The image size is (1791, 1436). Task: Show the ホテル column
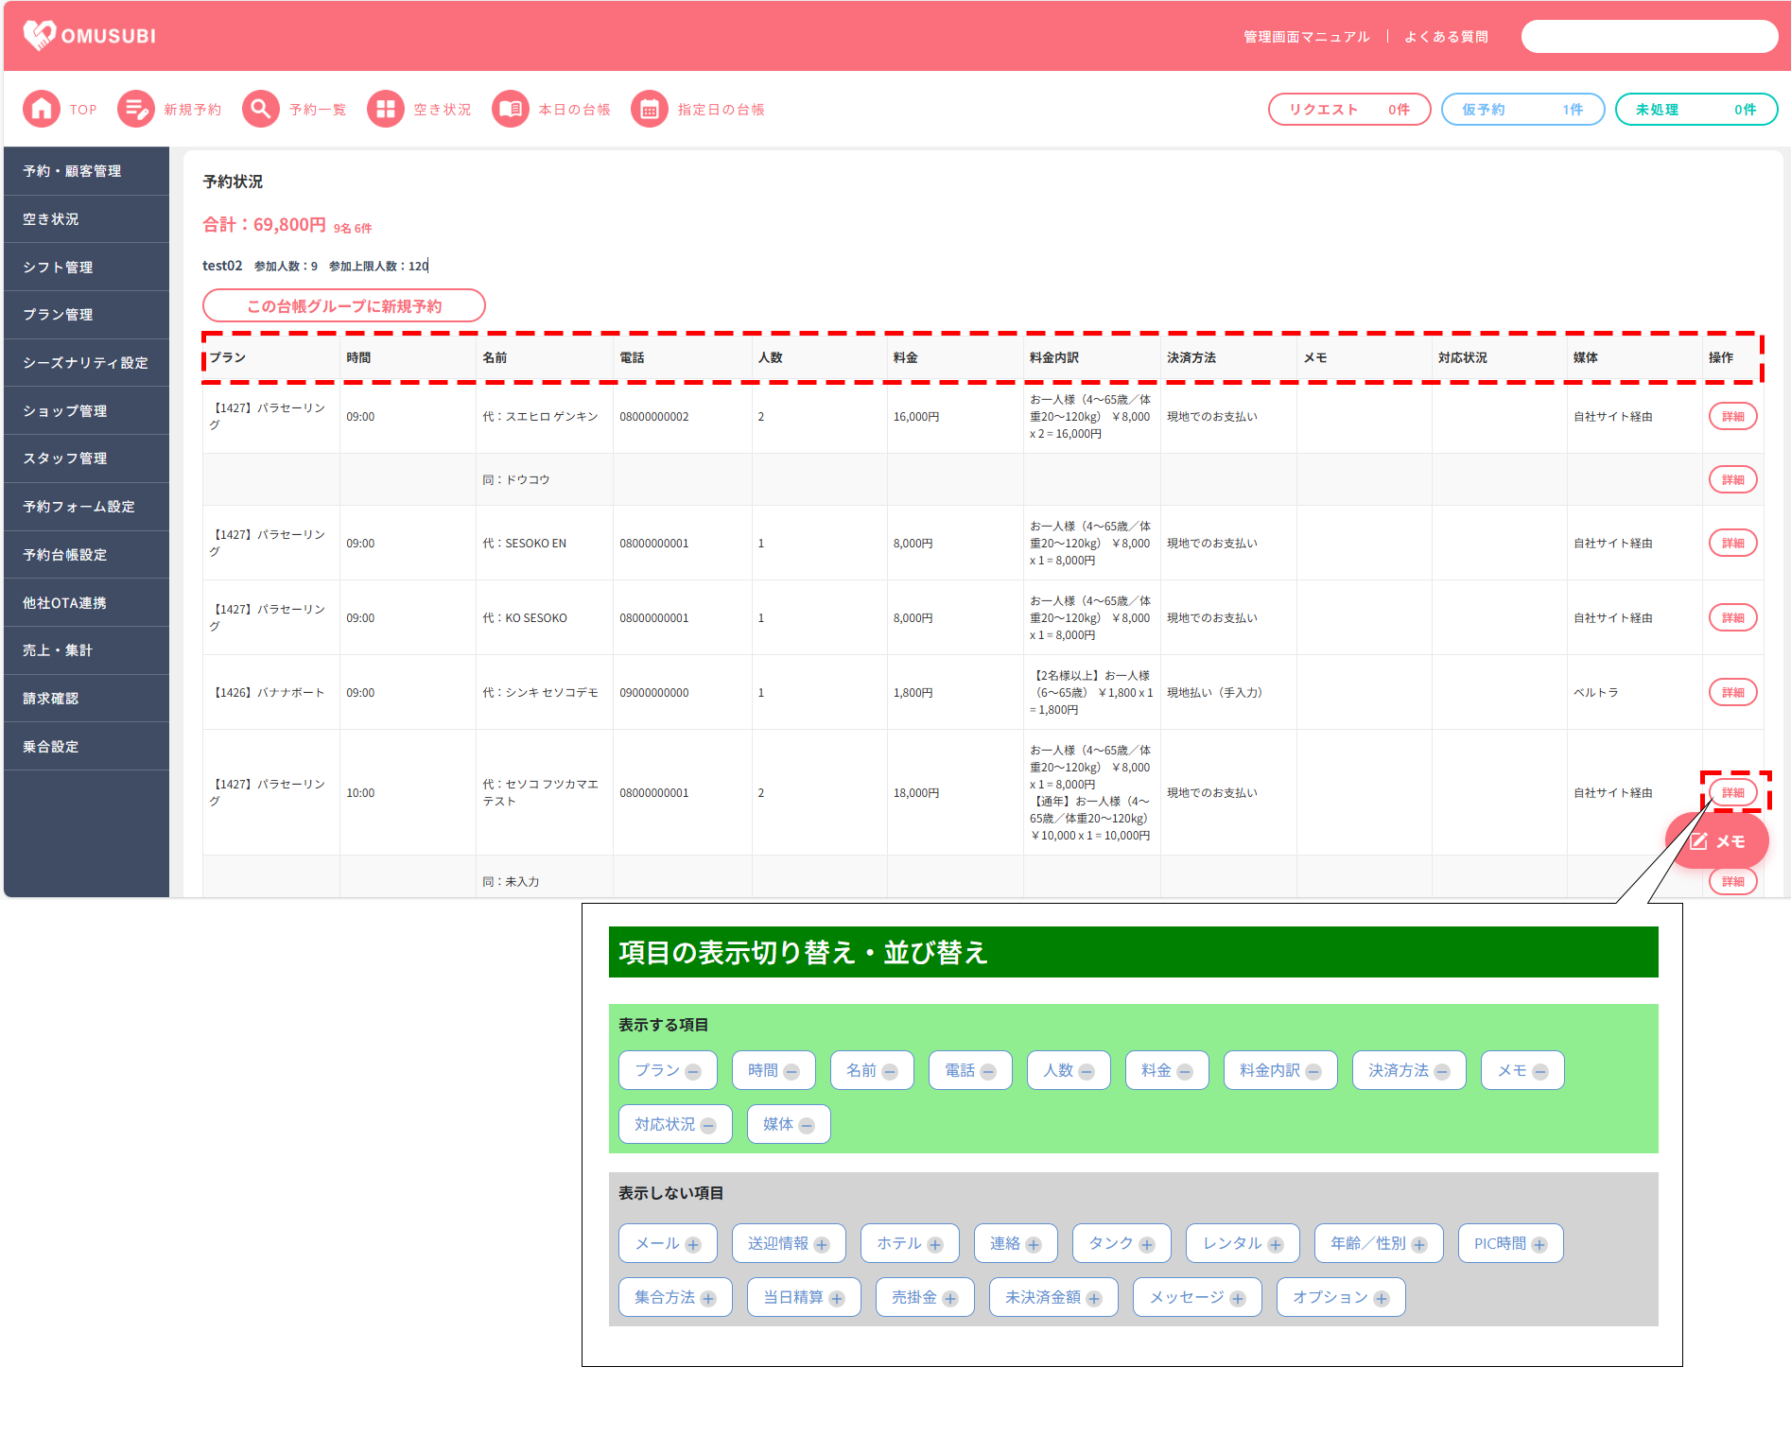[935, 1244]
